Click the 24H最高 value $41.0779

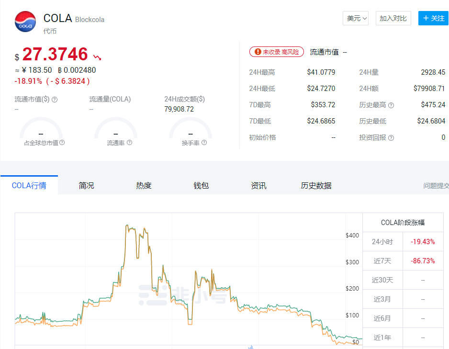[321, 72]
